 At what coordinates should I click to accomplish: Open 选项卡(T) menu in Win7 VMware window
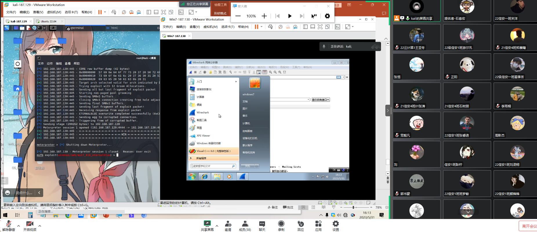tap(228, 27)
